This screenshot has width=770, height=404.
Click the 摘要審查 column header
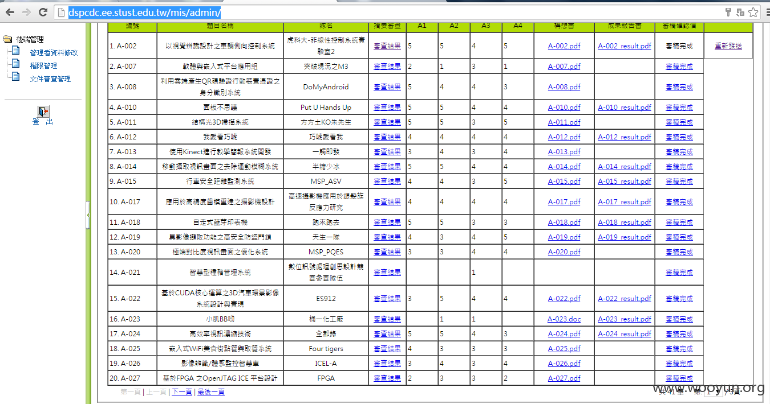(387, 26)
